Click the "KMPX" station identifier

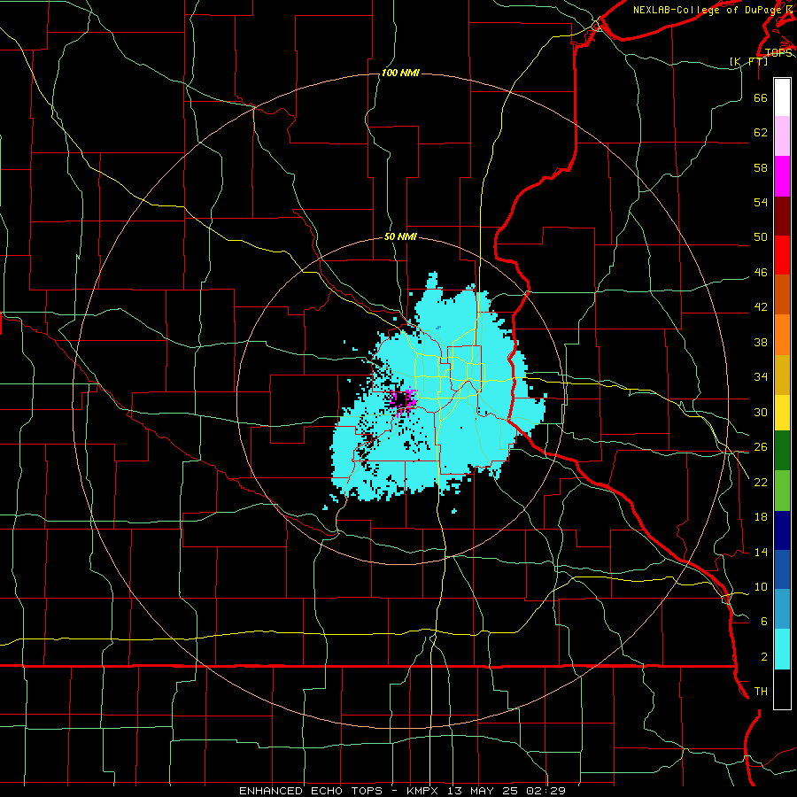pyautogui.click(x=424, y=791)
